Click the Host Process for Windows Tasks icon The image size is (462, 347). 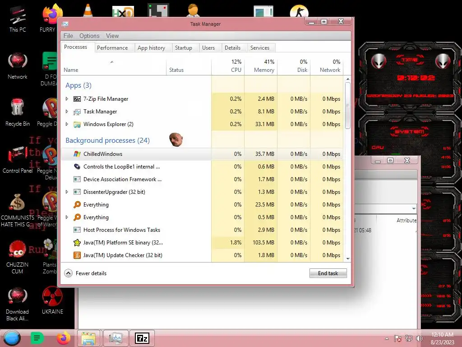(77, 230)
